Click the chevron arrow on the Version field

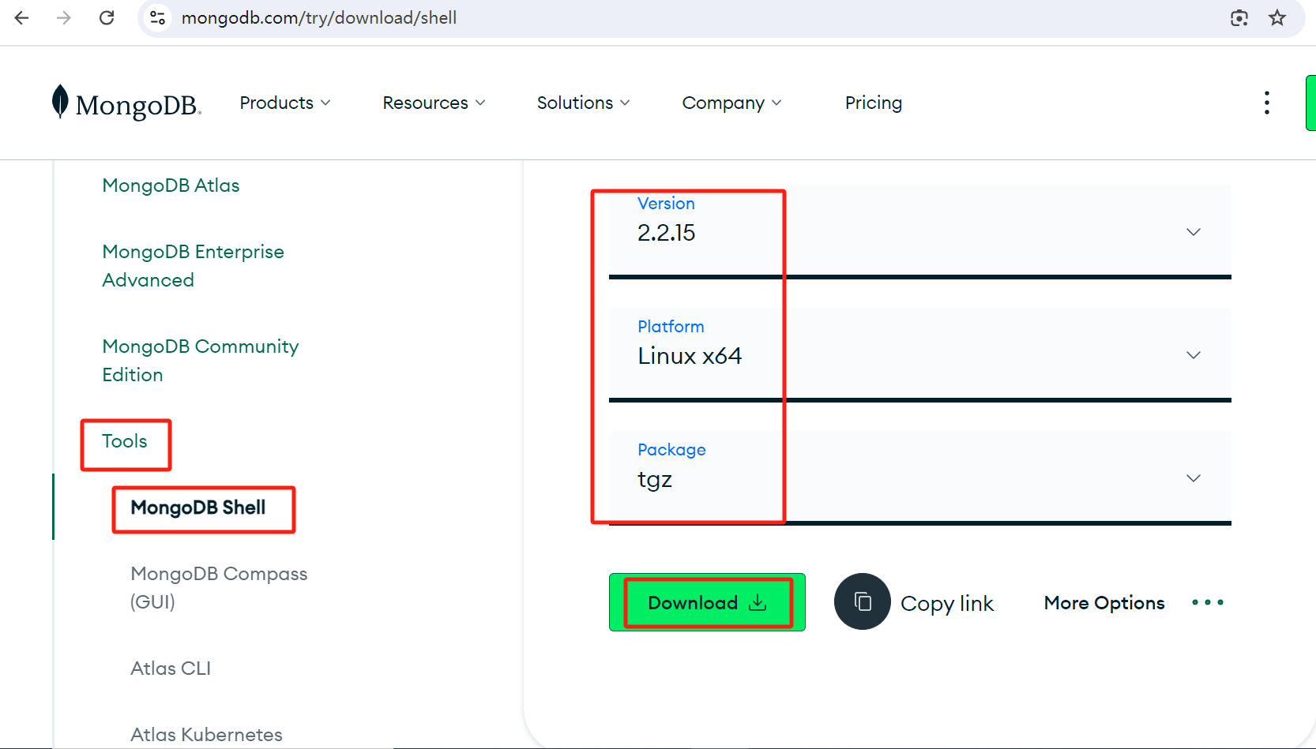coord(1194,232)
